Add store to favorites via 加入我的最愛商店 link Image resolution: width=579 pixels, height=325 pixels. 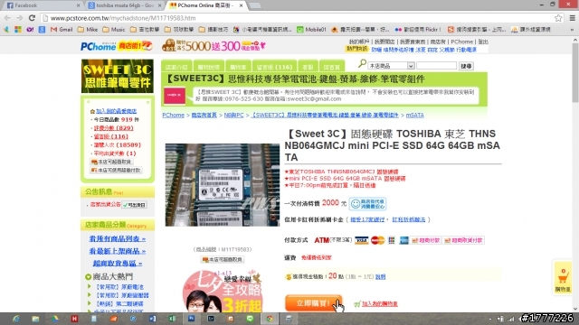[117, 111]
